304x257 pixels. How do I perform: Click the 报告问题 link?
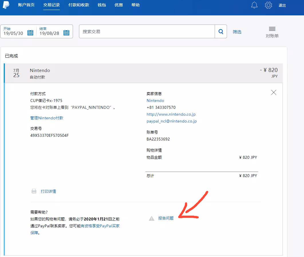click(166, 218)
